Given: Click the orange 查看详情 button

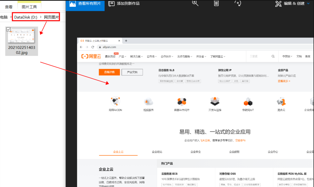Looking at the screenshot, I should click(x=109, y=72).
